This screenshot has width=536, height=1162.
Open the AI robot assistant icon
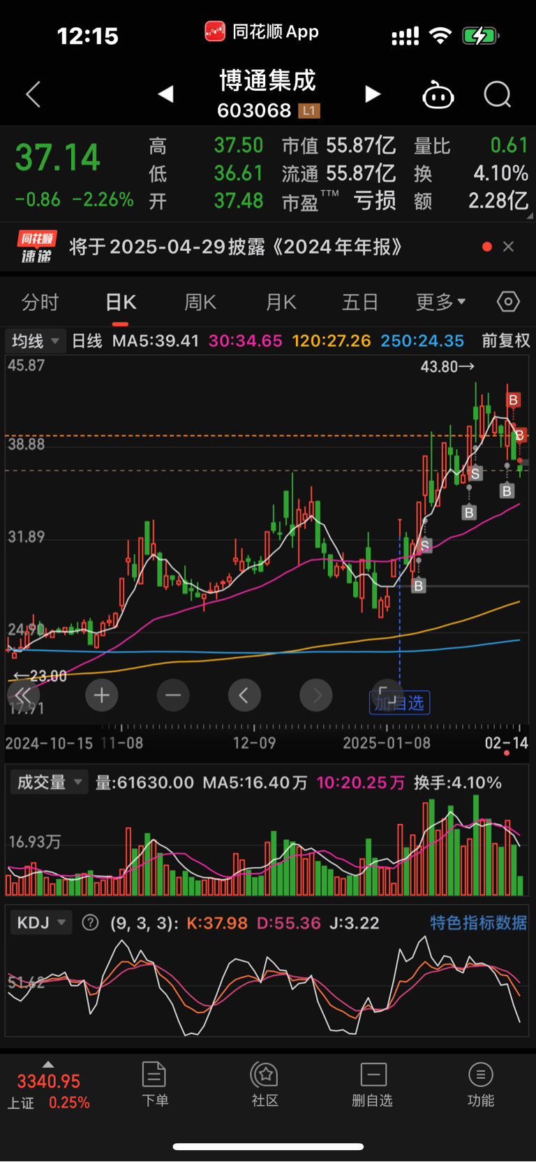pyautogui.click(x=438, y=94)
